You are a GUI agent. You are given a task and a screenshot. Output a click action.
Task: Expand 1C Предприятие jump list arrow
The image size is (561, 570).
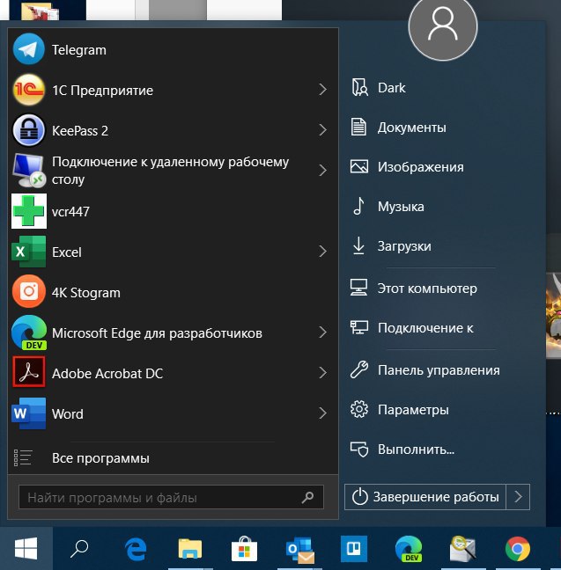point(322,90)
